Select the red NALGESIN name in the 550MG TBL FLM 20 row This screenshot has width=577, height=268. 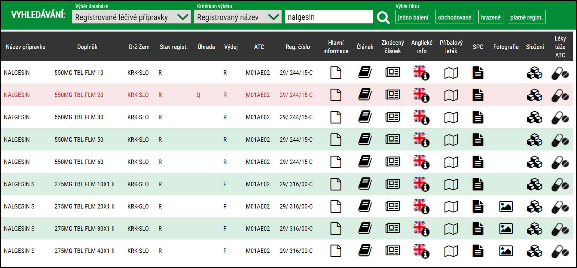pos(17,95)
